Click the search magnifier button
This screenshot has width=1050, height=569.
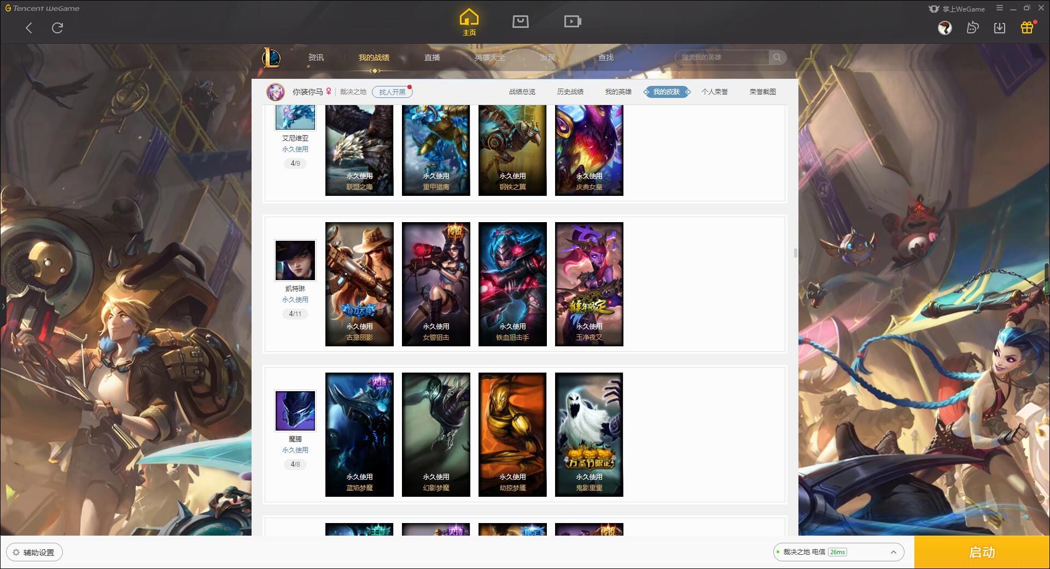[777, 57]
